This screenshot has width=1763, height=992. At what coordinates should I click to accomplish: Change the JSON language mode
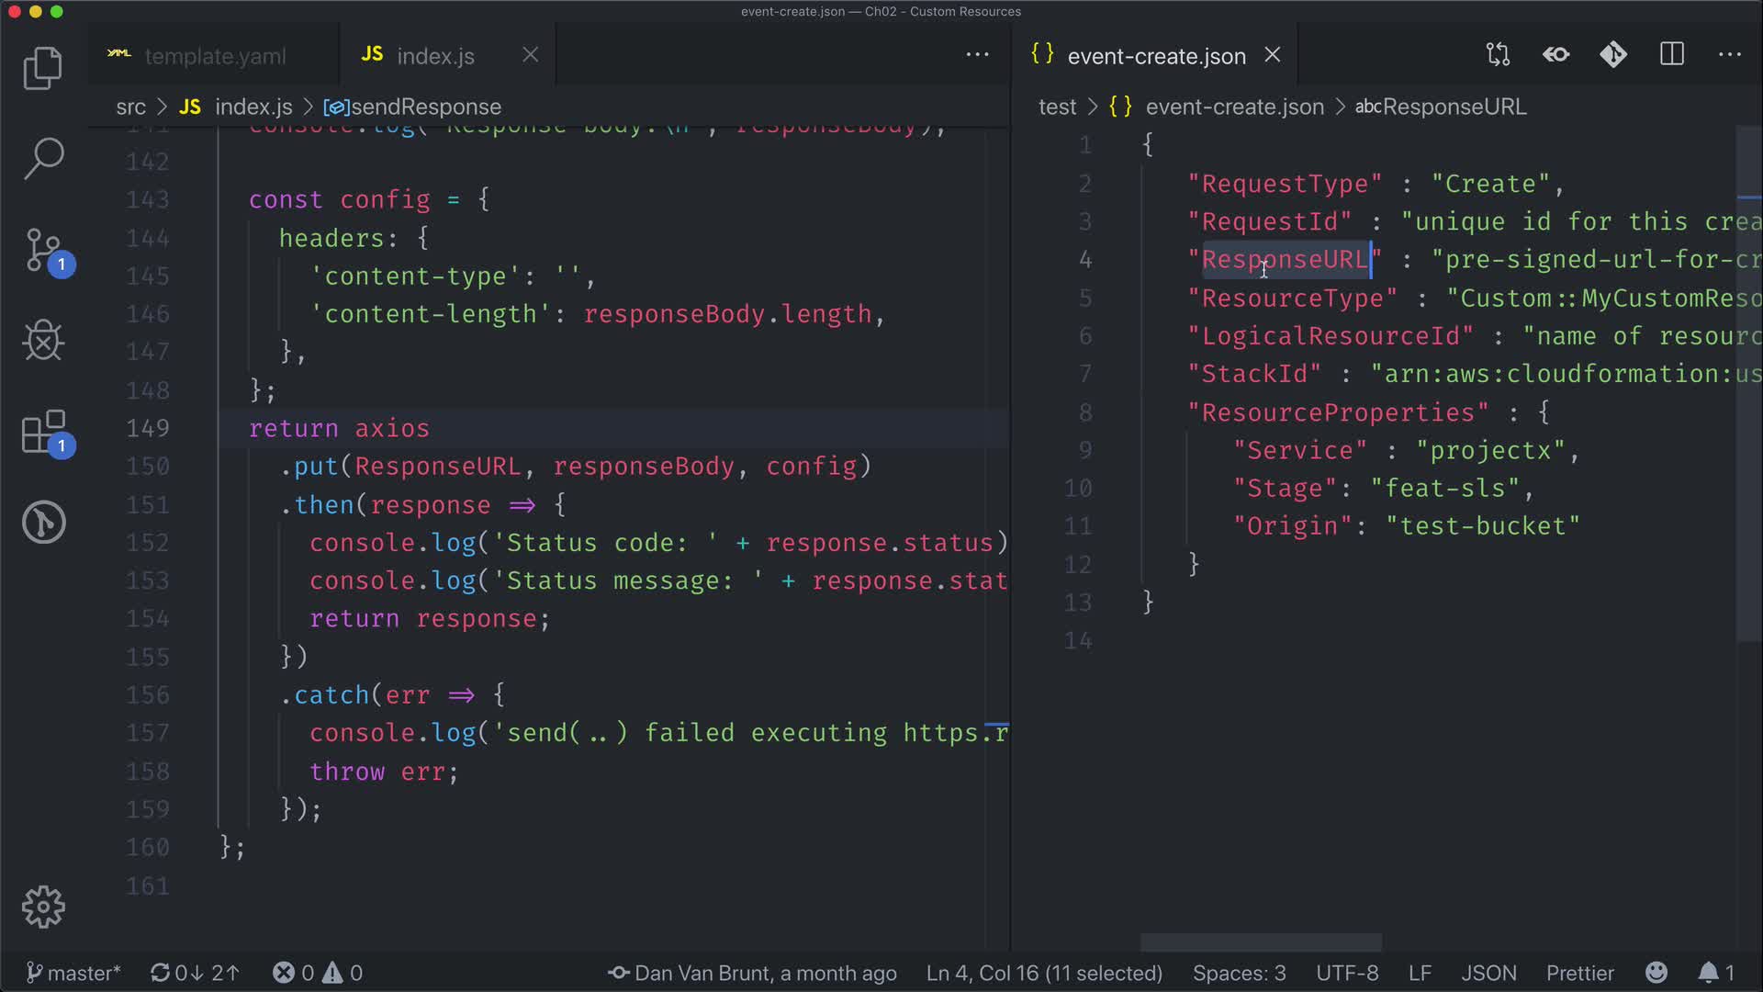click(x=1488, y=973)
